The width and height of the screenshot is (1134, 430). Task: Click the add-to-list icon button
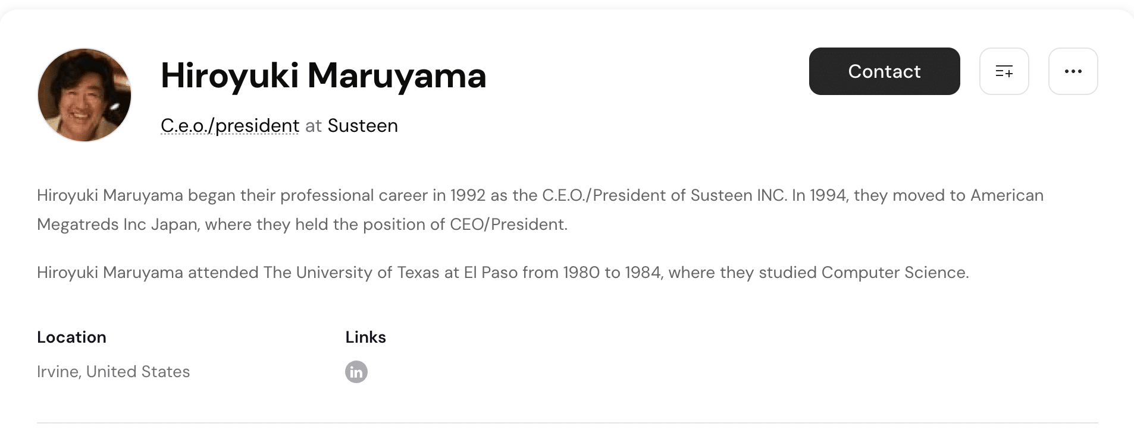tap(1004, 71)
